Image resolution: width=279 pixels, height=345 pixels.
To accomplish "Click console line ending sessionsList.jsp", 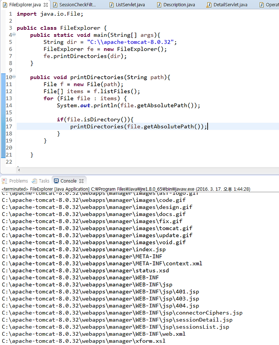I will pyautogui.click(x=115, y=327).
